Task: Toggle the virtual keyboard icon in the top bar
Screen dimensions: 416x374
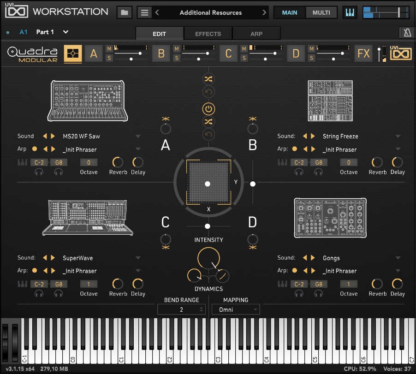Action: pyautogui.click(x=350, y=12)
